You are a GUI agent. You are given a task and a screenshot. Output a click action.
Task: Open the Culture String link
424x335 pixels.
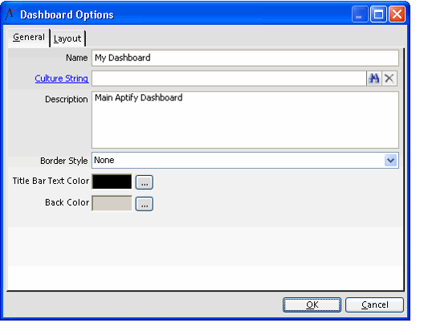click(61, 79)
